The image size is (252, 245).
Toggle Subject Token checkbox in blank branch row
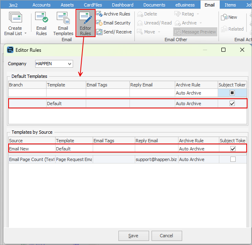232,93
